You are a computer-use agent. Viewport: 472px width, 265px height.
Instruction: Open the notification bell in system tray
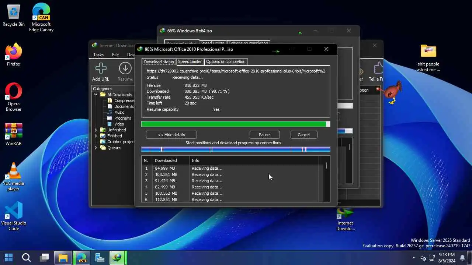(x=462, y=258)
